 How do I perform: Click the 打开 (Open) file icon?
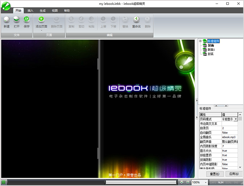(17, 19)
